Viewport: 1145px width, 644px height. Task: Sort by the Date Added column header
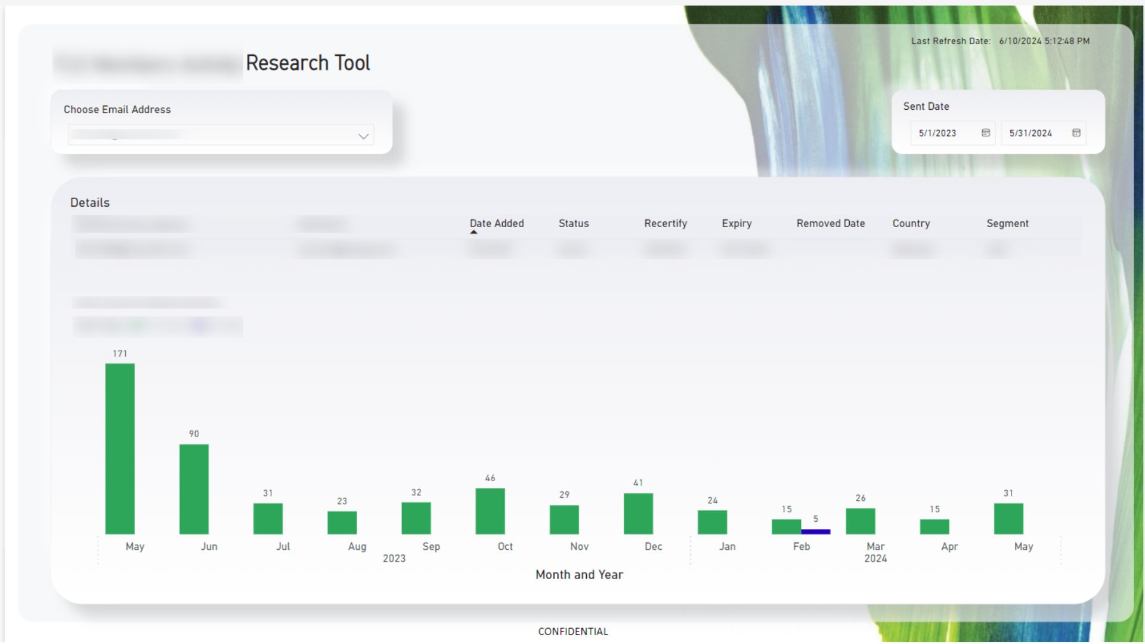click(497, 224)
